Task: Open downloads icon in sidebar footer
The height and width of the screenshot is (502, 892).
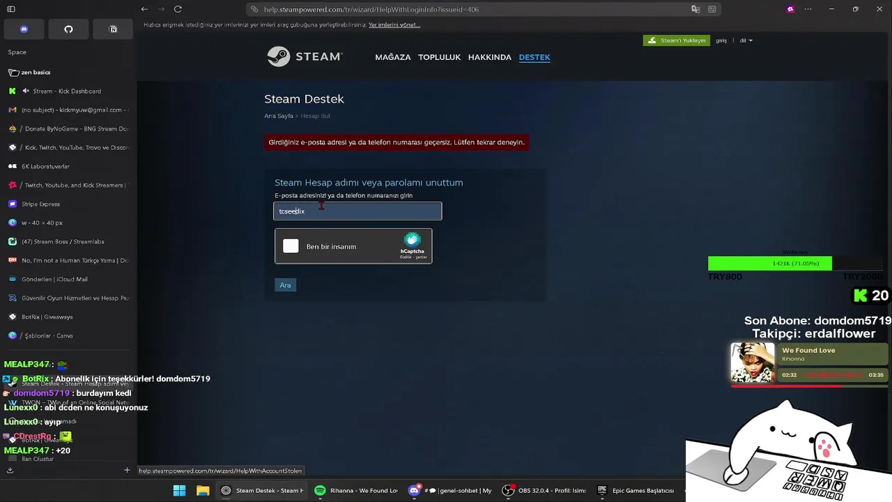Action: tap(10, 470)
